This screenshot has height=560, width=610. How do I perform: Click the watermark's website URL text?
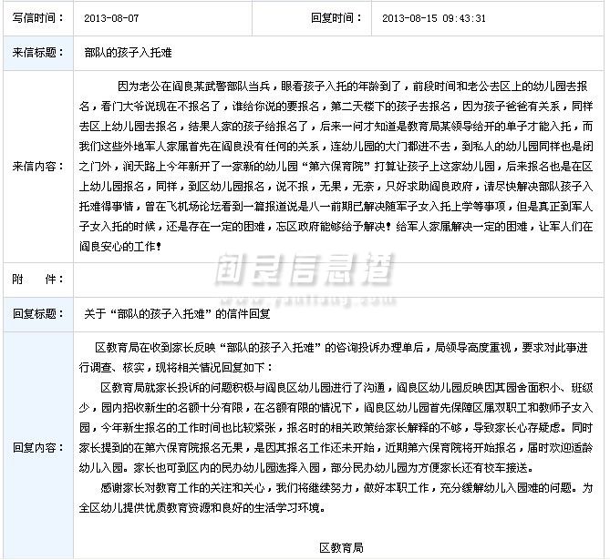(304, 294)
